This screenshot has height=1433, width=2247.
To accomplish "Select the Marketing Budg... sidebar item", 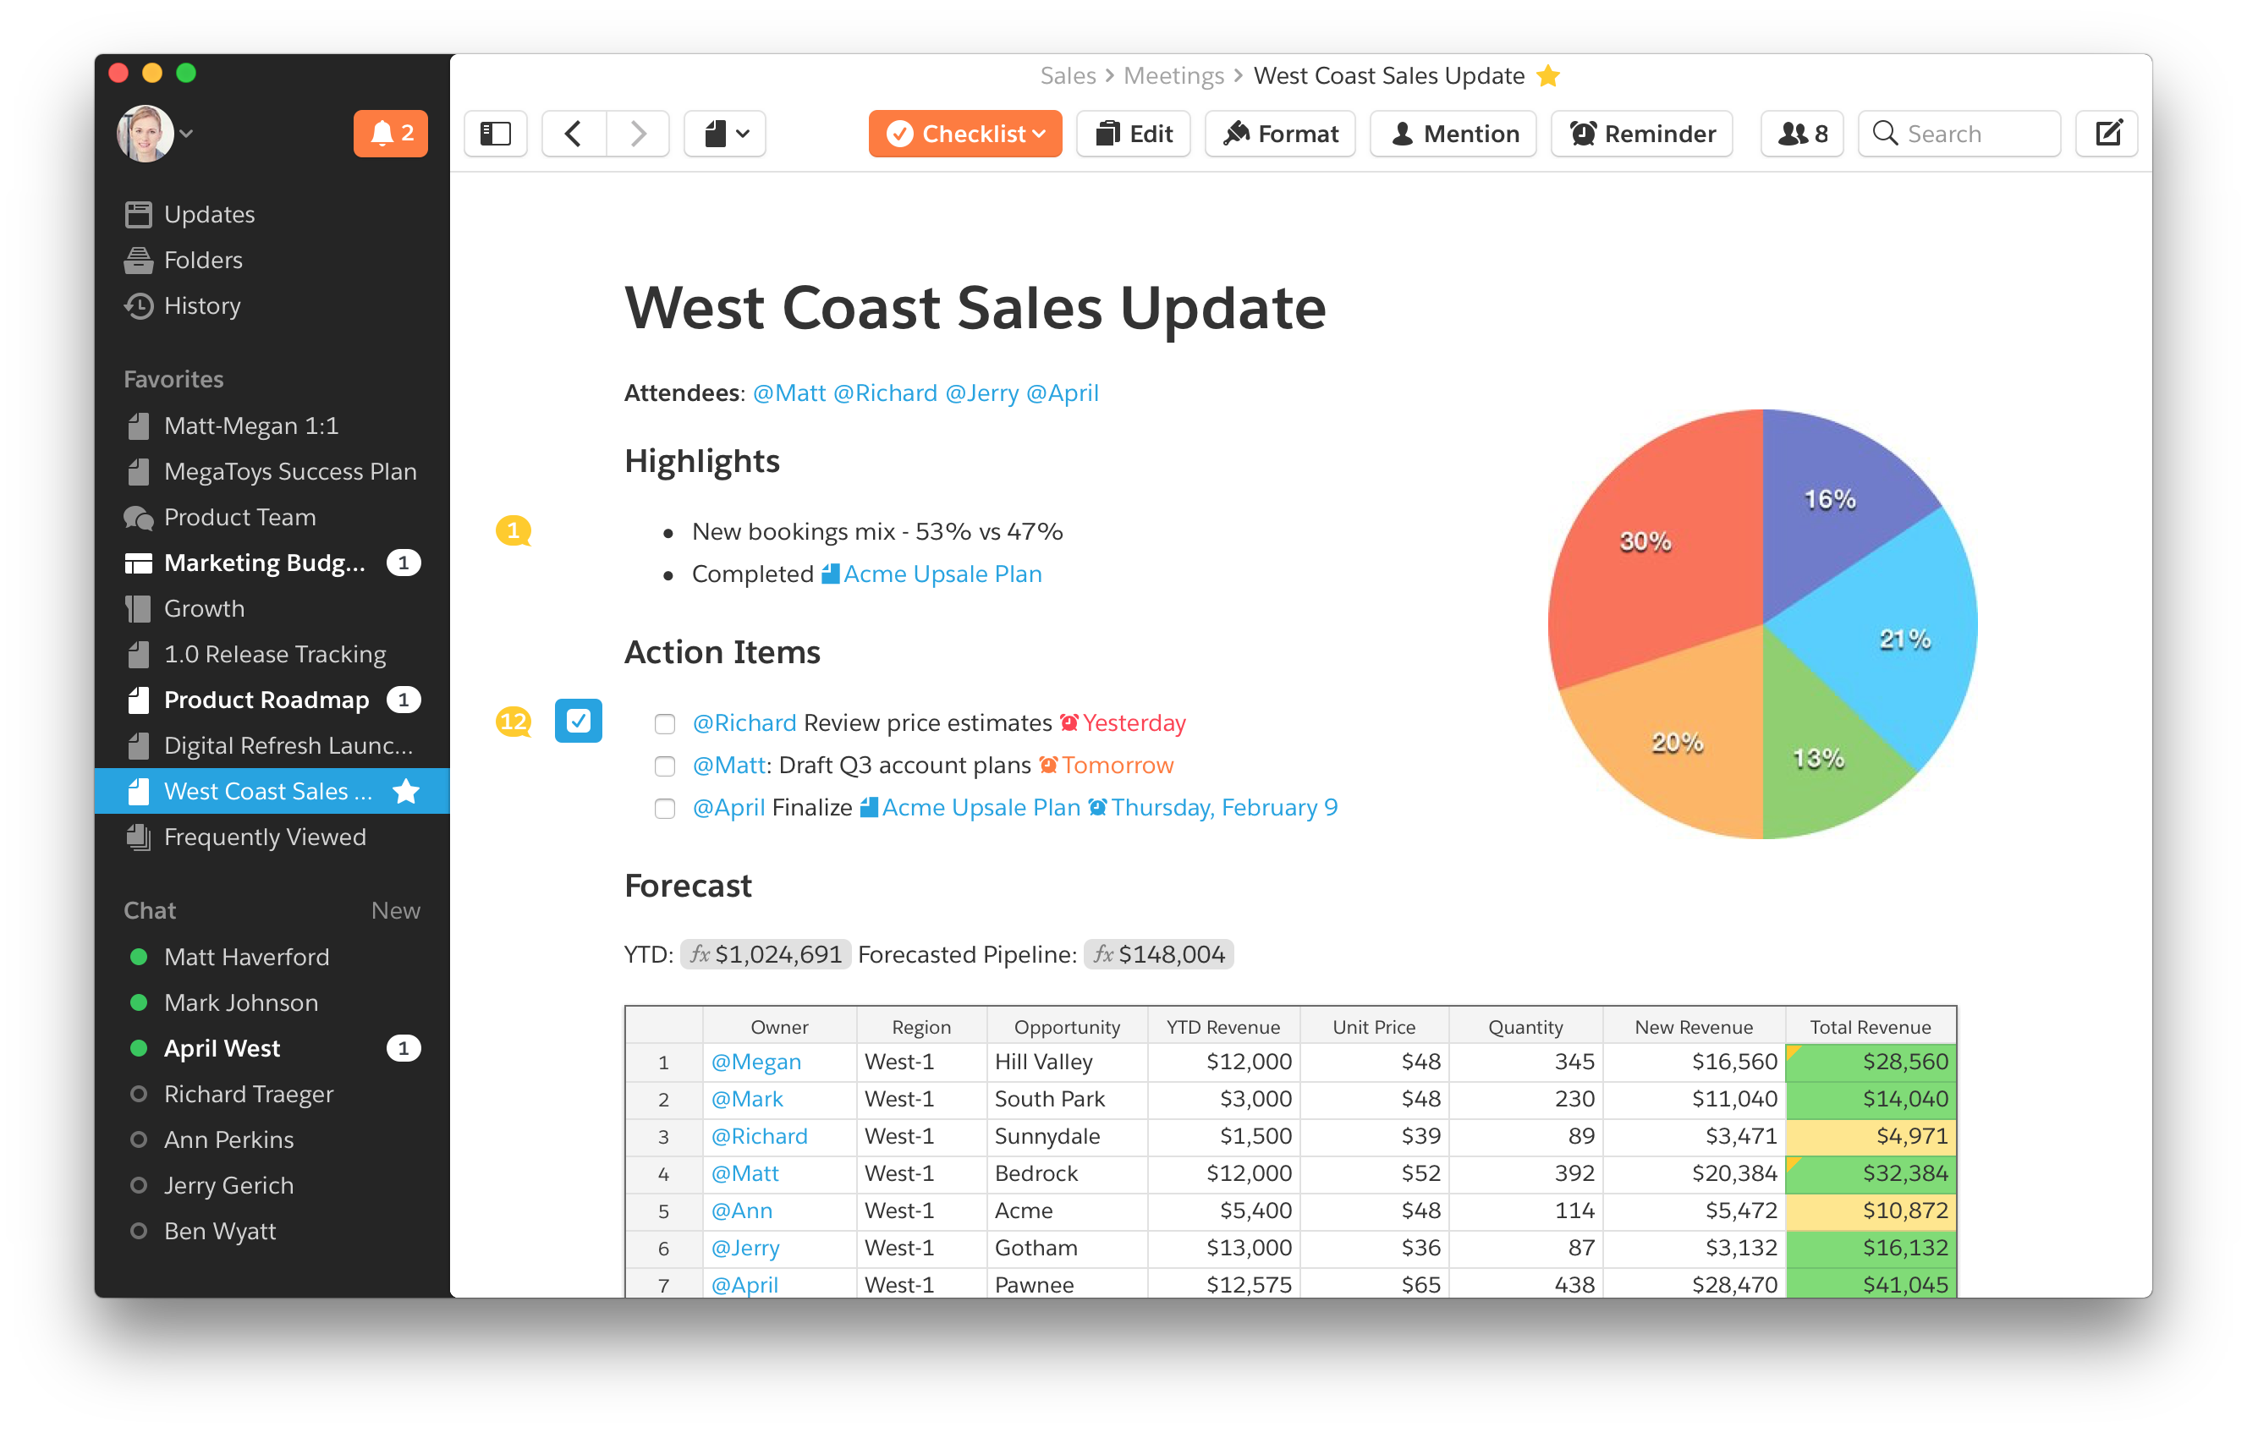I will point(266,562).
